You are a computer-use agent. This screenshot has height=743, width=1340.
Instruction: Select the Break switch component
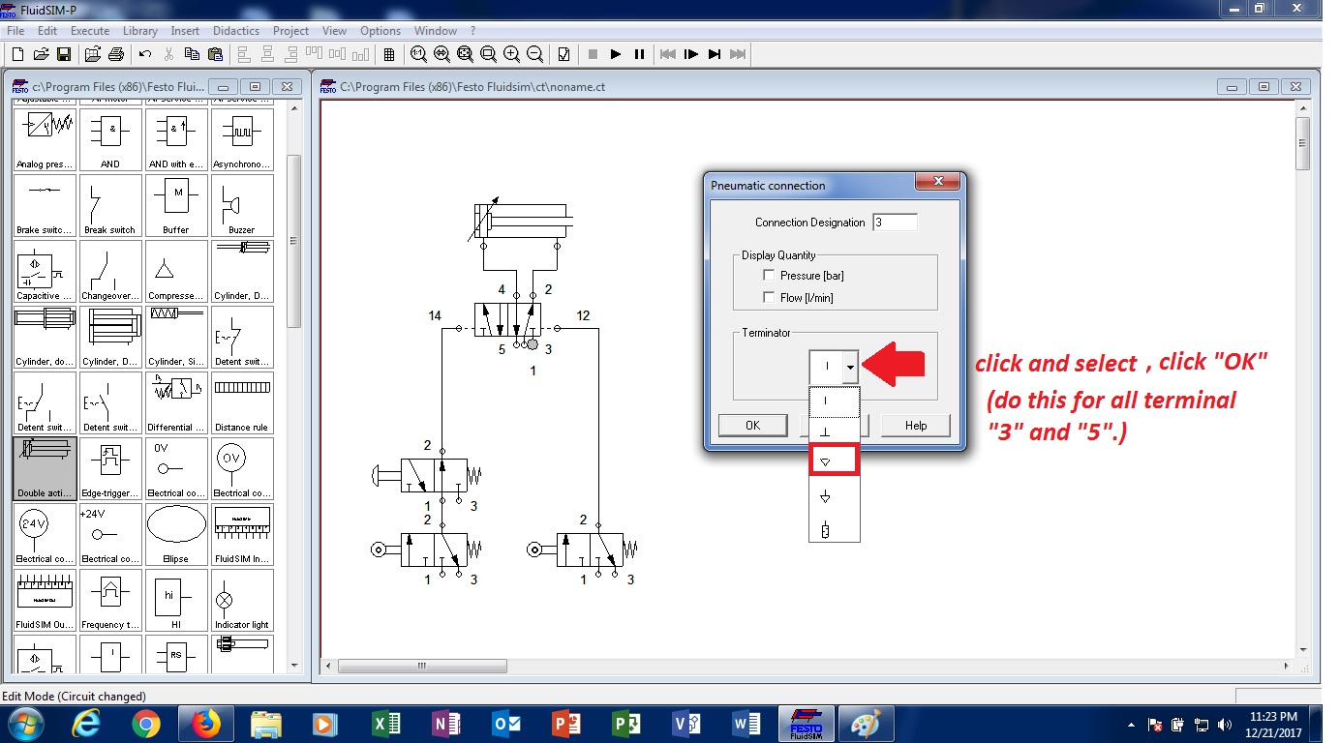click(110, 205)
